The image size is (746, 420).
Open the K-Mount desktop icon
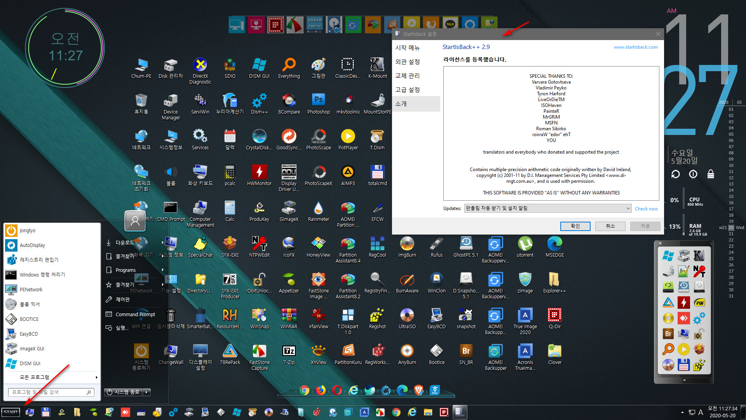(x=377, y=68)
